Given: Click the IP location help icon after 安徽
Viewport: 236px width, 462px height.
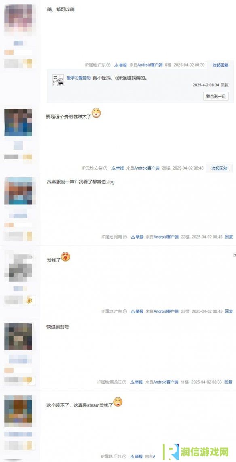Looking at the screenshot, I should (x=105, y=168).
